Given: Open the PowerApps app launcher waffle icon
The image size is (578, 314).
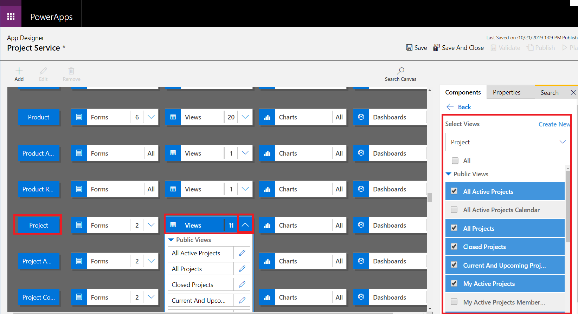Looking at the screenshot, I should pyautogui.click(x=11, y=17).
